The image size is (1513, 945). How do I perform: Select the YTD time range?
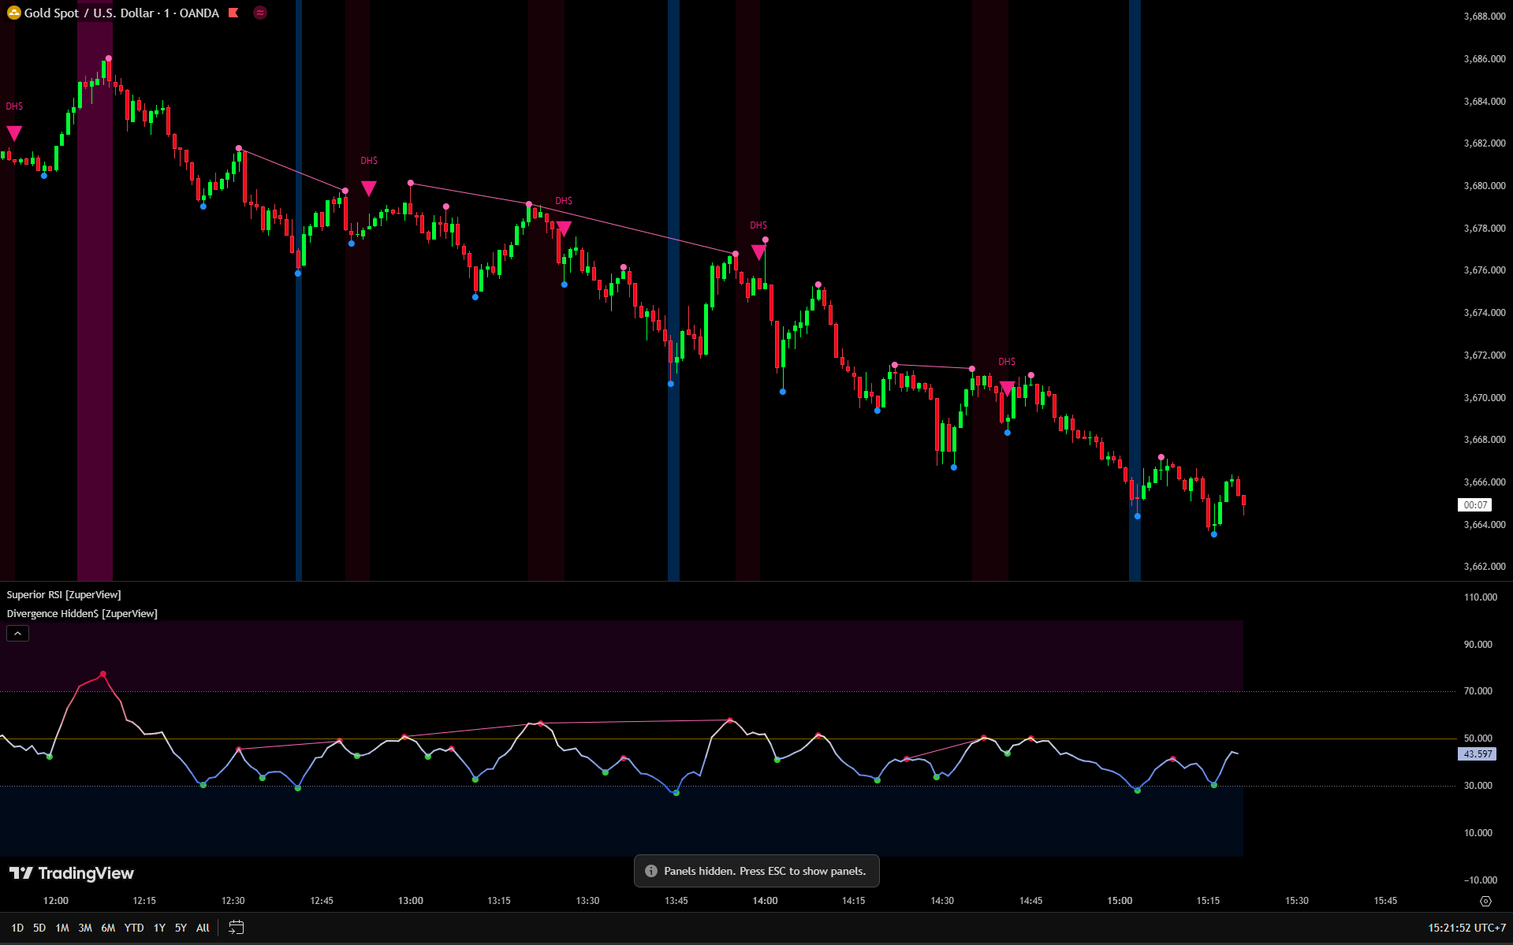[x=134, y=928]
